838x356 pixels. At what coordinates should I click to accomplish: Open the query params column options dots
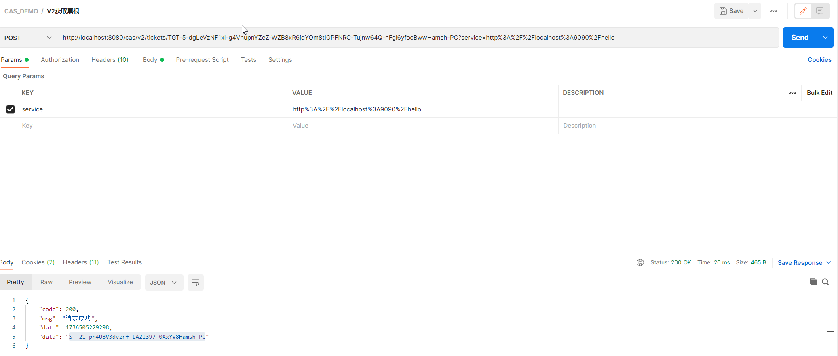pos(792,93)
